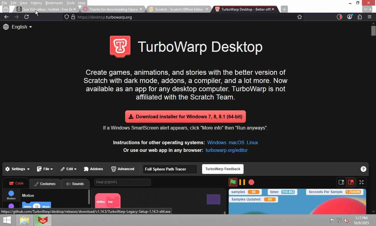
Task: Open the Windows instructions link
Action: (x=217, y=142)
